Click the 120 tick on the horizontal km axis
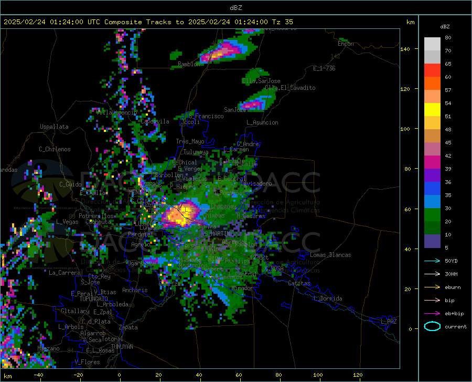472x382 pixels. pos(358,375)
